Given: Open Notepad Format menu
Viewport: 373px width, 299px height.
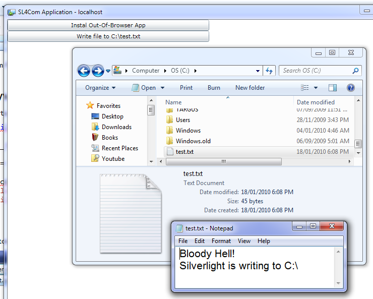Looking at the screenshot, I should point(221,241).
